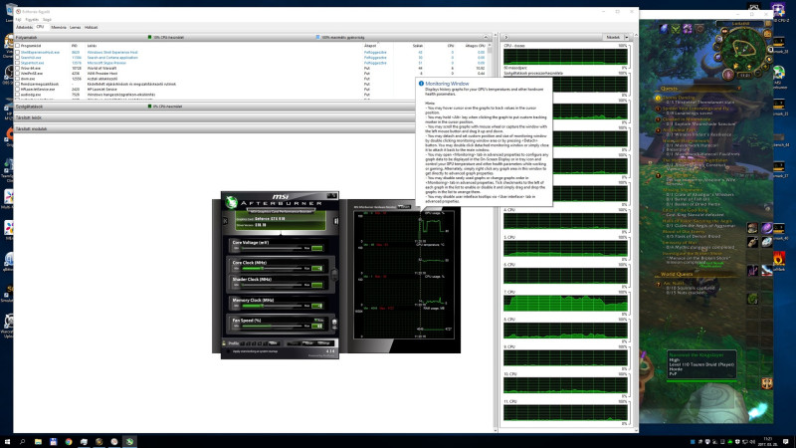The height and width of the screenshot is (448, 796).
Task: Click the taskbar clock
Action: (x=768, y=442)
